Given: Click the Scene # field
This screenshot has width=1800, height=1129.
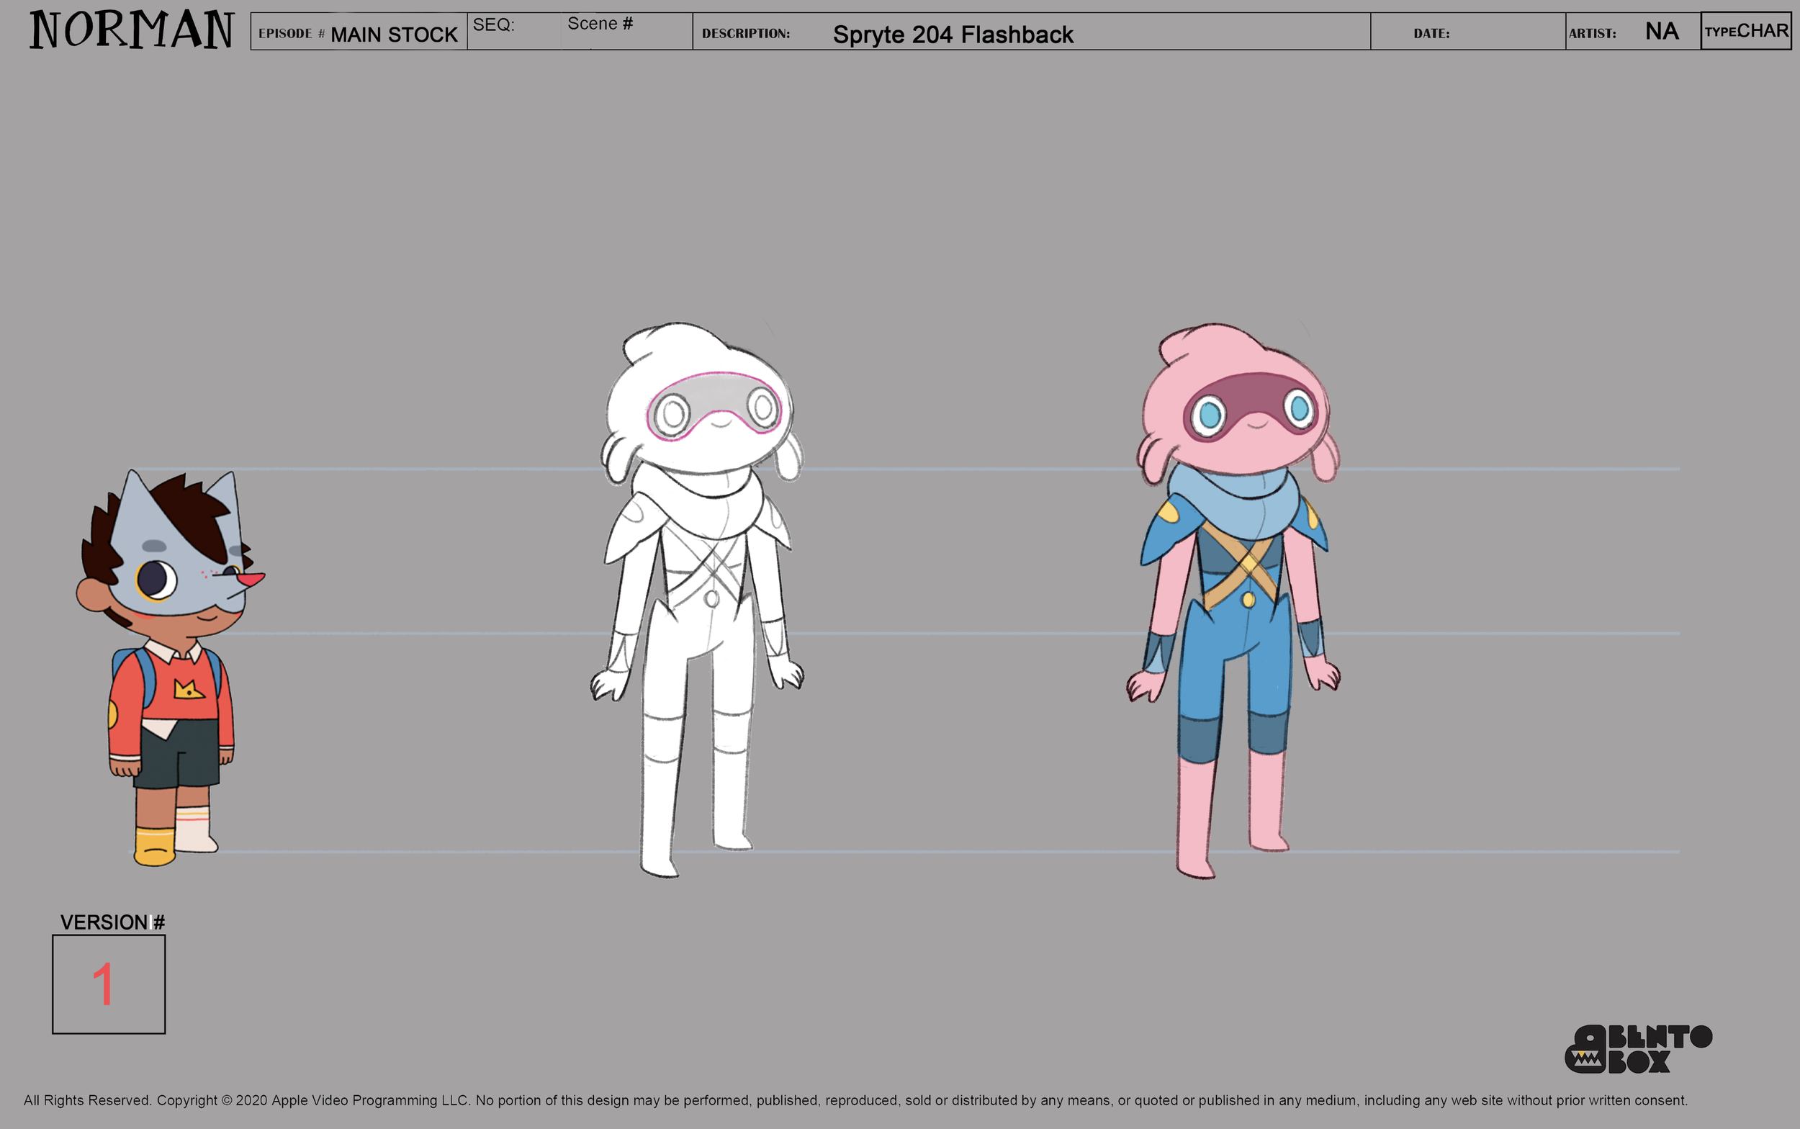Looking at the screenshot, I should point(626,32).
